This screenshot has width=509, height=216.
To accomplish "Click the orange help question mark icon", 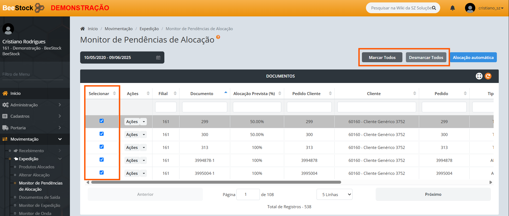I will [x=218, y=37].
